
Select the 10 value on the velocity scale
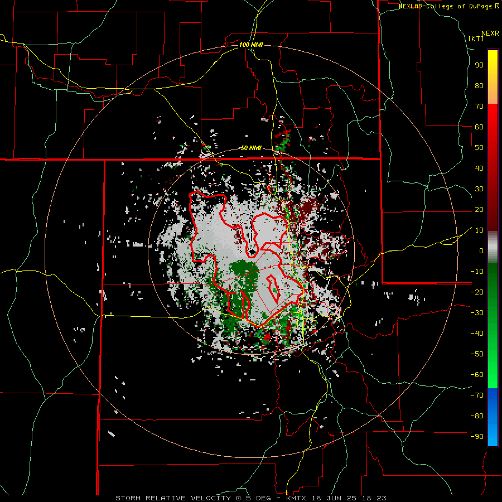(x=479, y=230)
